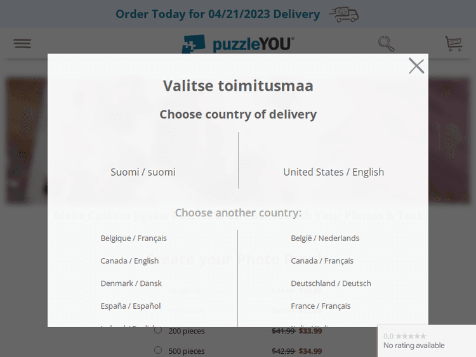Close the country selection dialog
The width and height of the screenshot is (476, 357).
pos(416,66)
